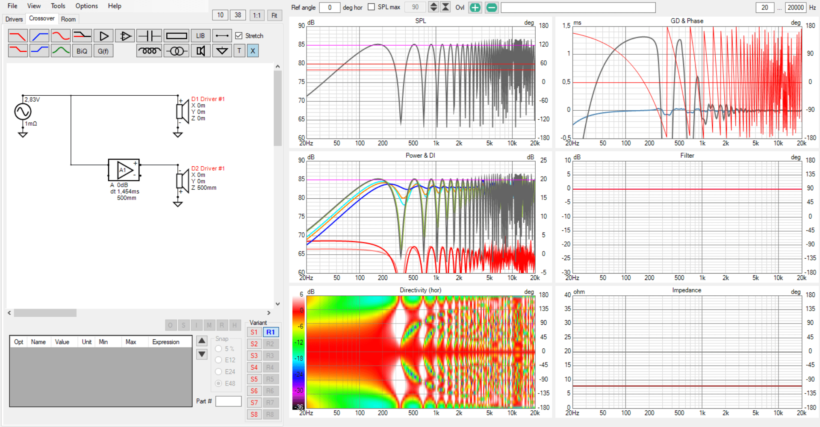This screenshot has height=427, width=820.
Task: Select the E12 snap option
Action: (x=218, y=360)
